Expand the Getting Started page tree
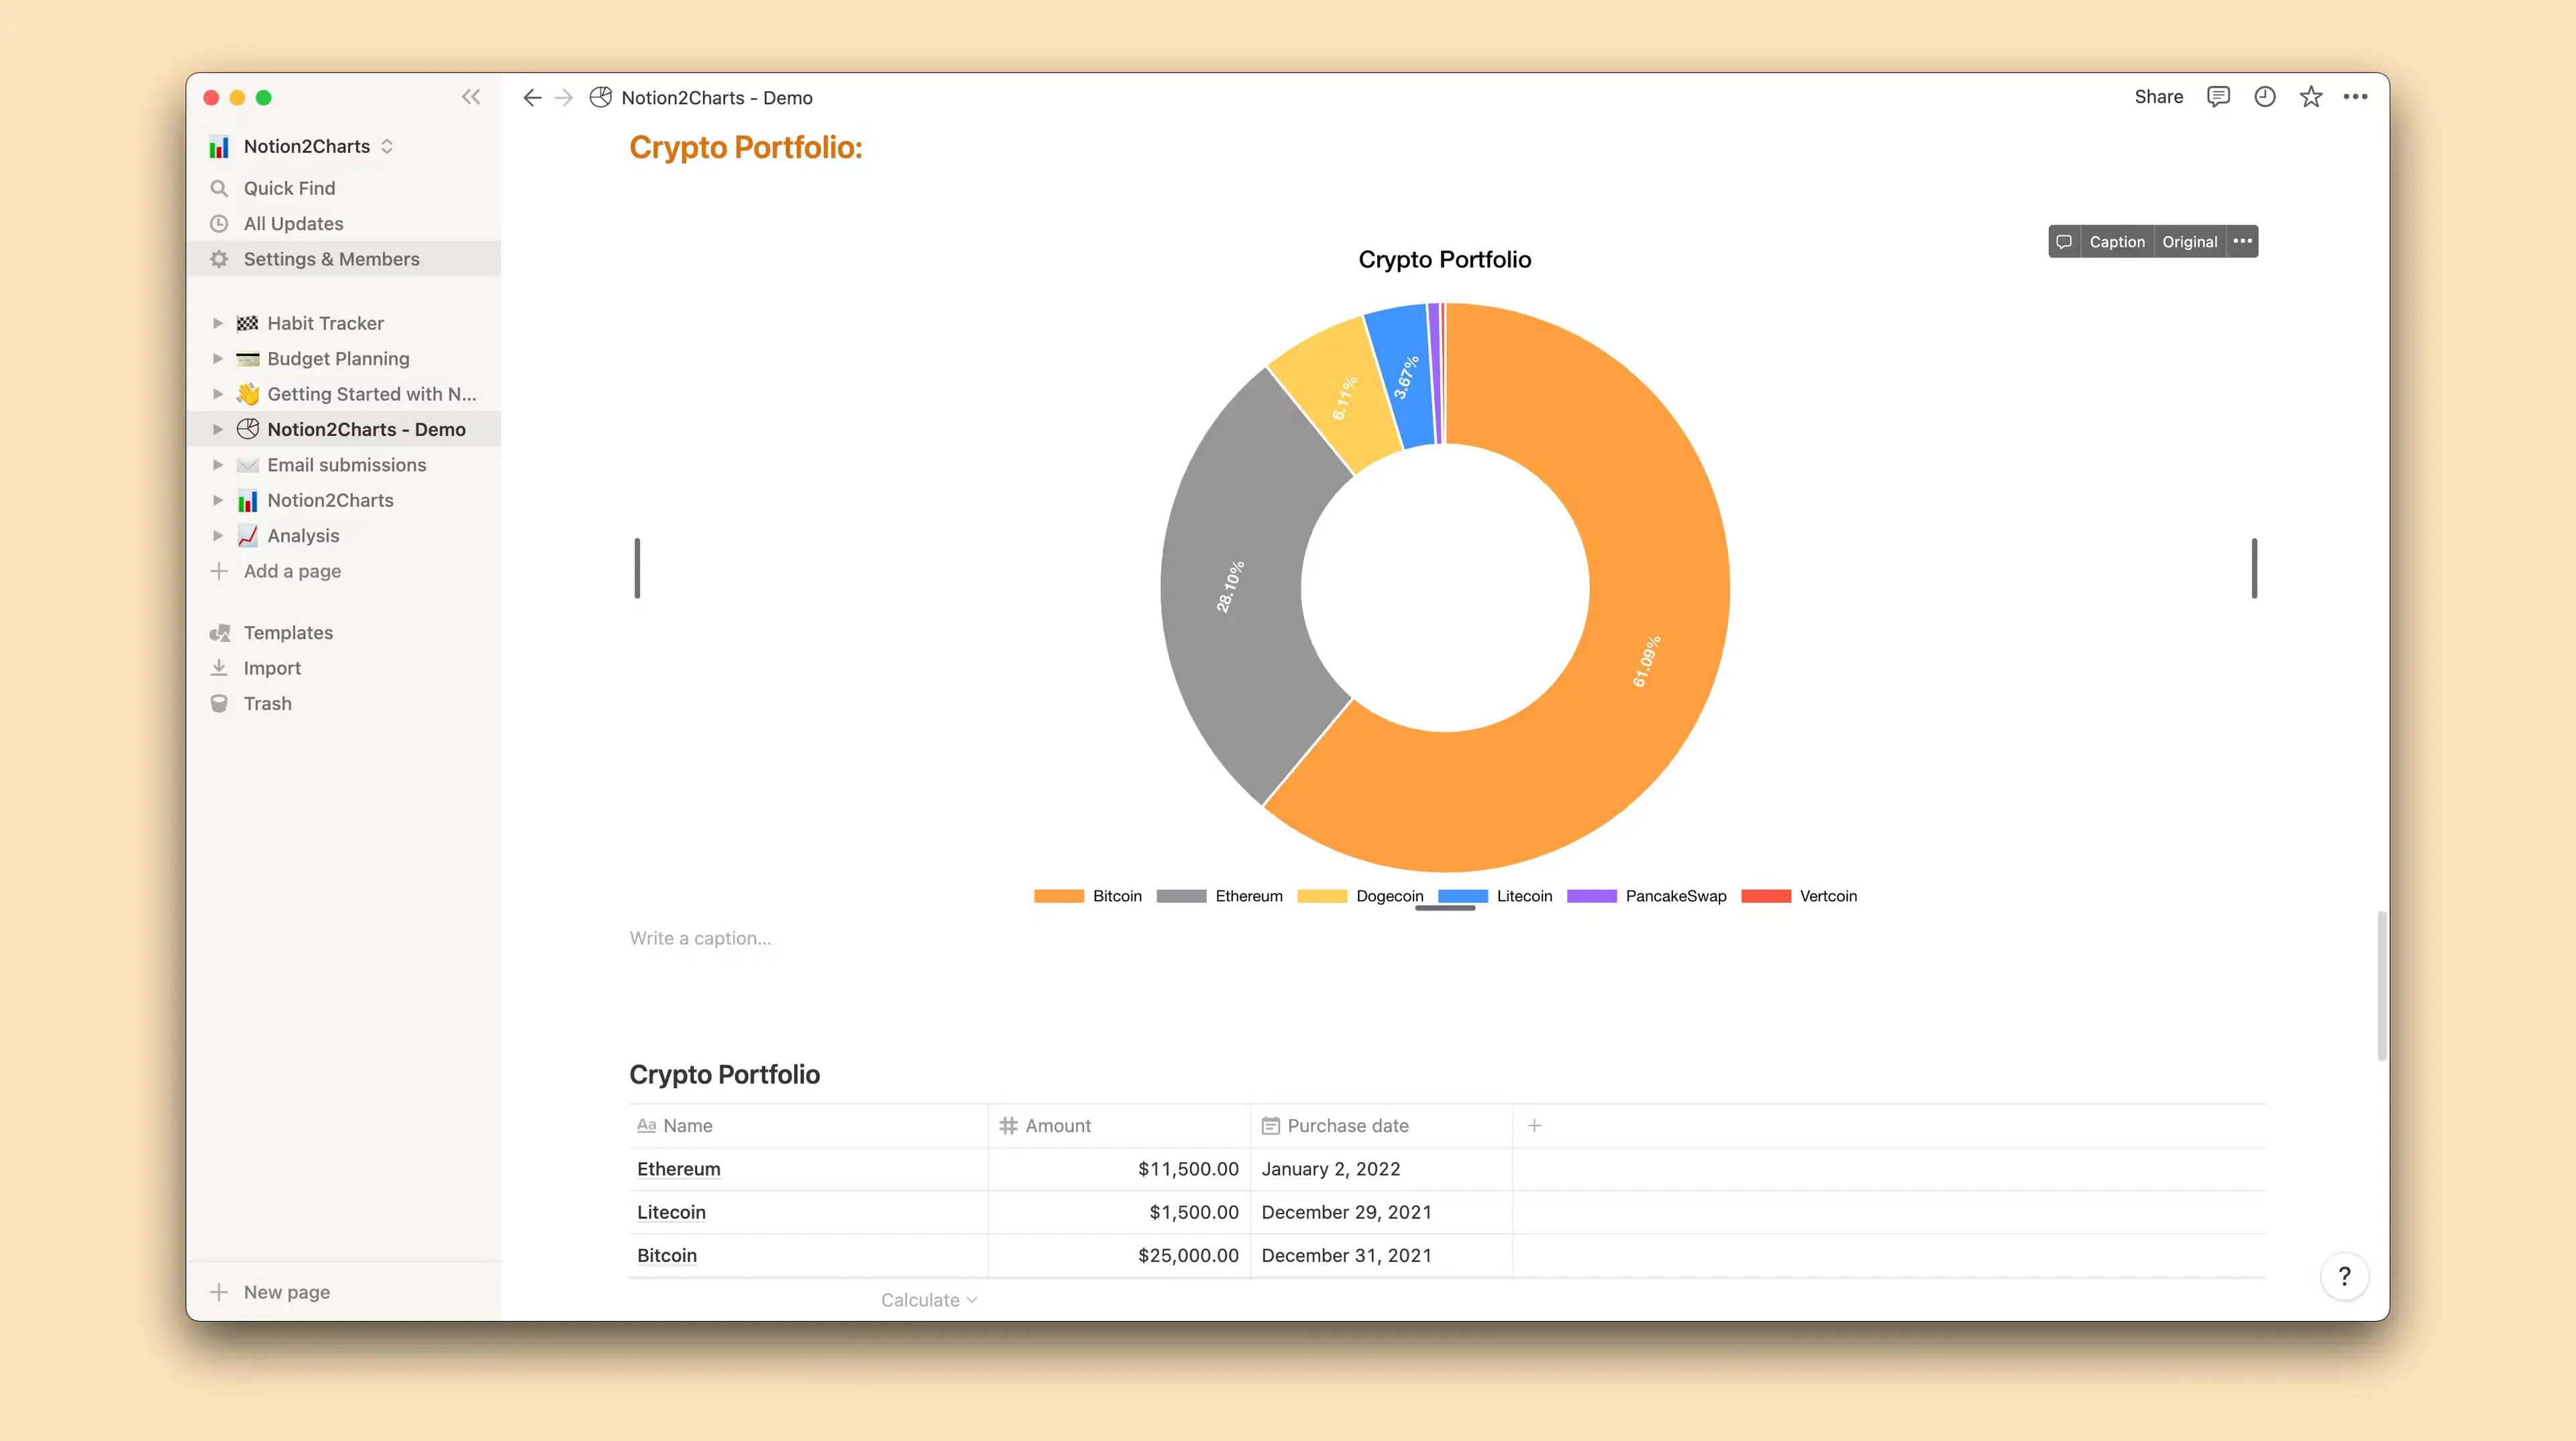The image size is (2576, 1441). click(x=217, y=394)
